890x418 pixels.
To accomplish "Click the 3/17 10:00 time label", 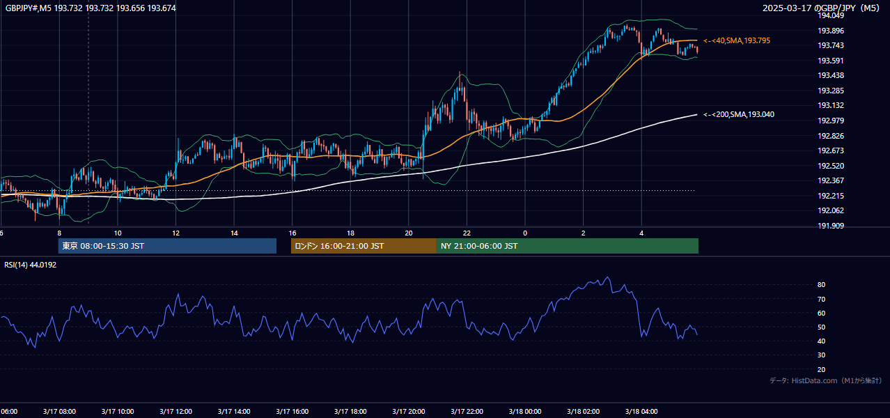I will click(x=118, y=412).
